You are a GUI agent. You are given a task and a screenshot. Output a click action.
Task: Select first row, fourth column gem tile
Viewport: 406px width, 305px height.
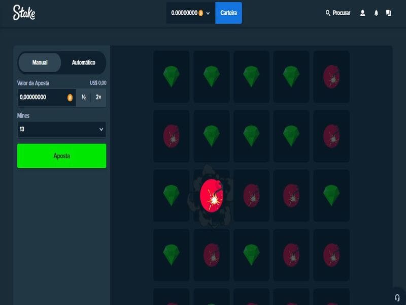coord(291,77)
